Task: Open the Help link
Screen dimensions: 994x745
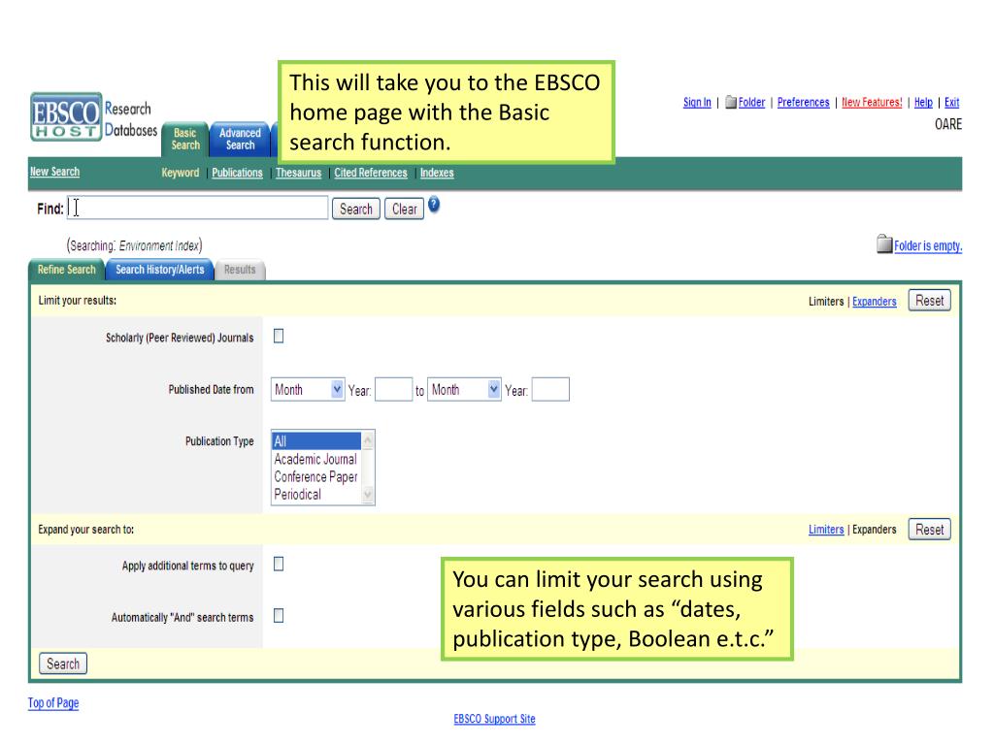Action: [x=924, y=102]
